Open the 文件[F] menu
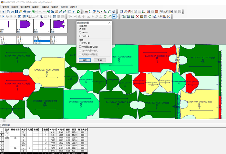Screen dimensions: 226x154 (x=5, y=7)
